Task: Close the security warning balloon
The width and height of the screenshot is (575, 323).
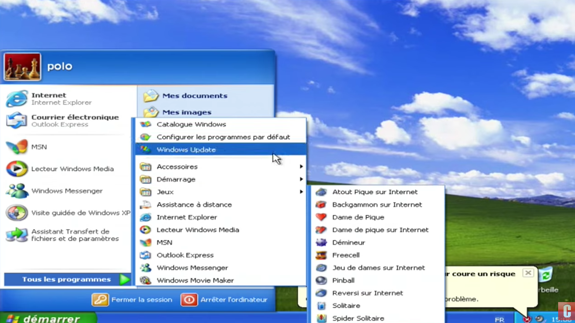Action: tap(528, 273)
